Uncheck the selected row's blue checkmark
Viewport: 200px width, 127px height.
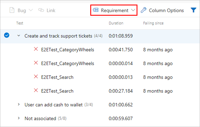[x=7, y=35]
